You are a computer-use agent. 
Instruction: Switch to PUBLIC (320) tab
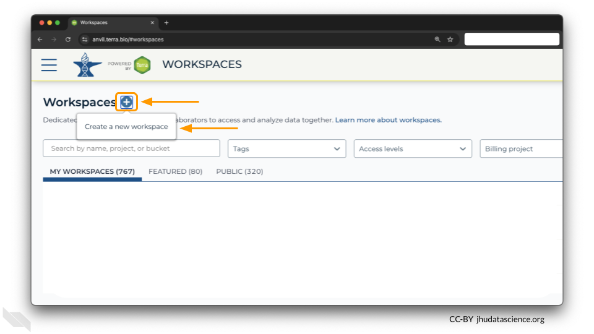(239, 171)
